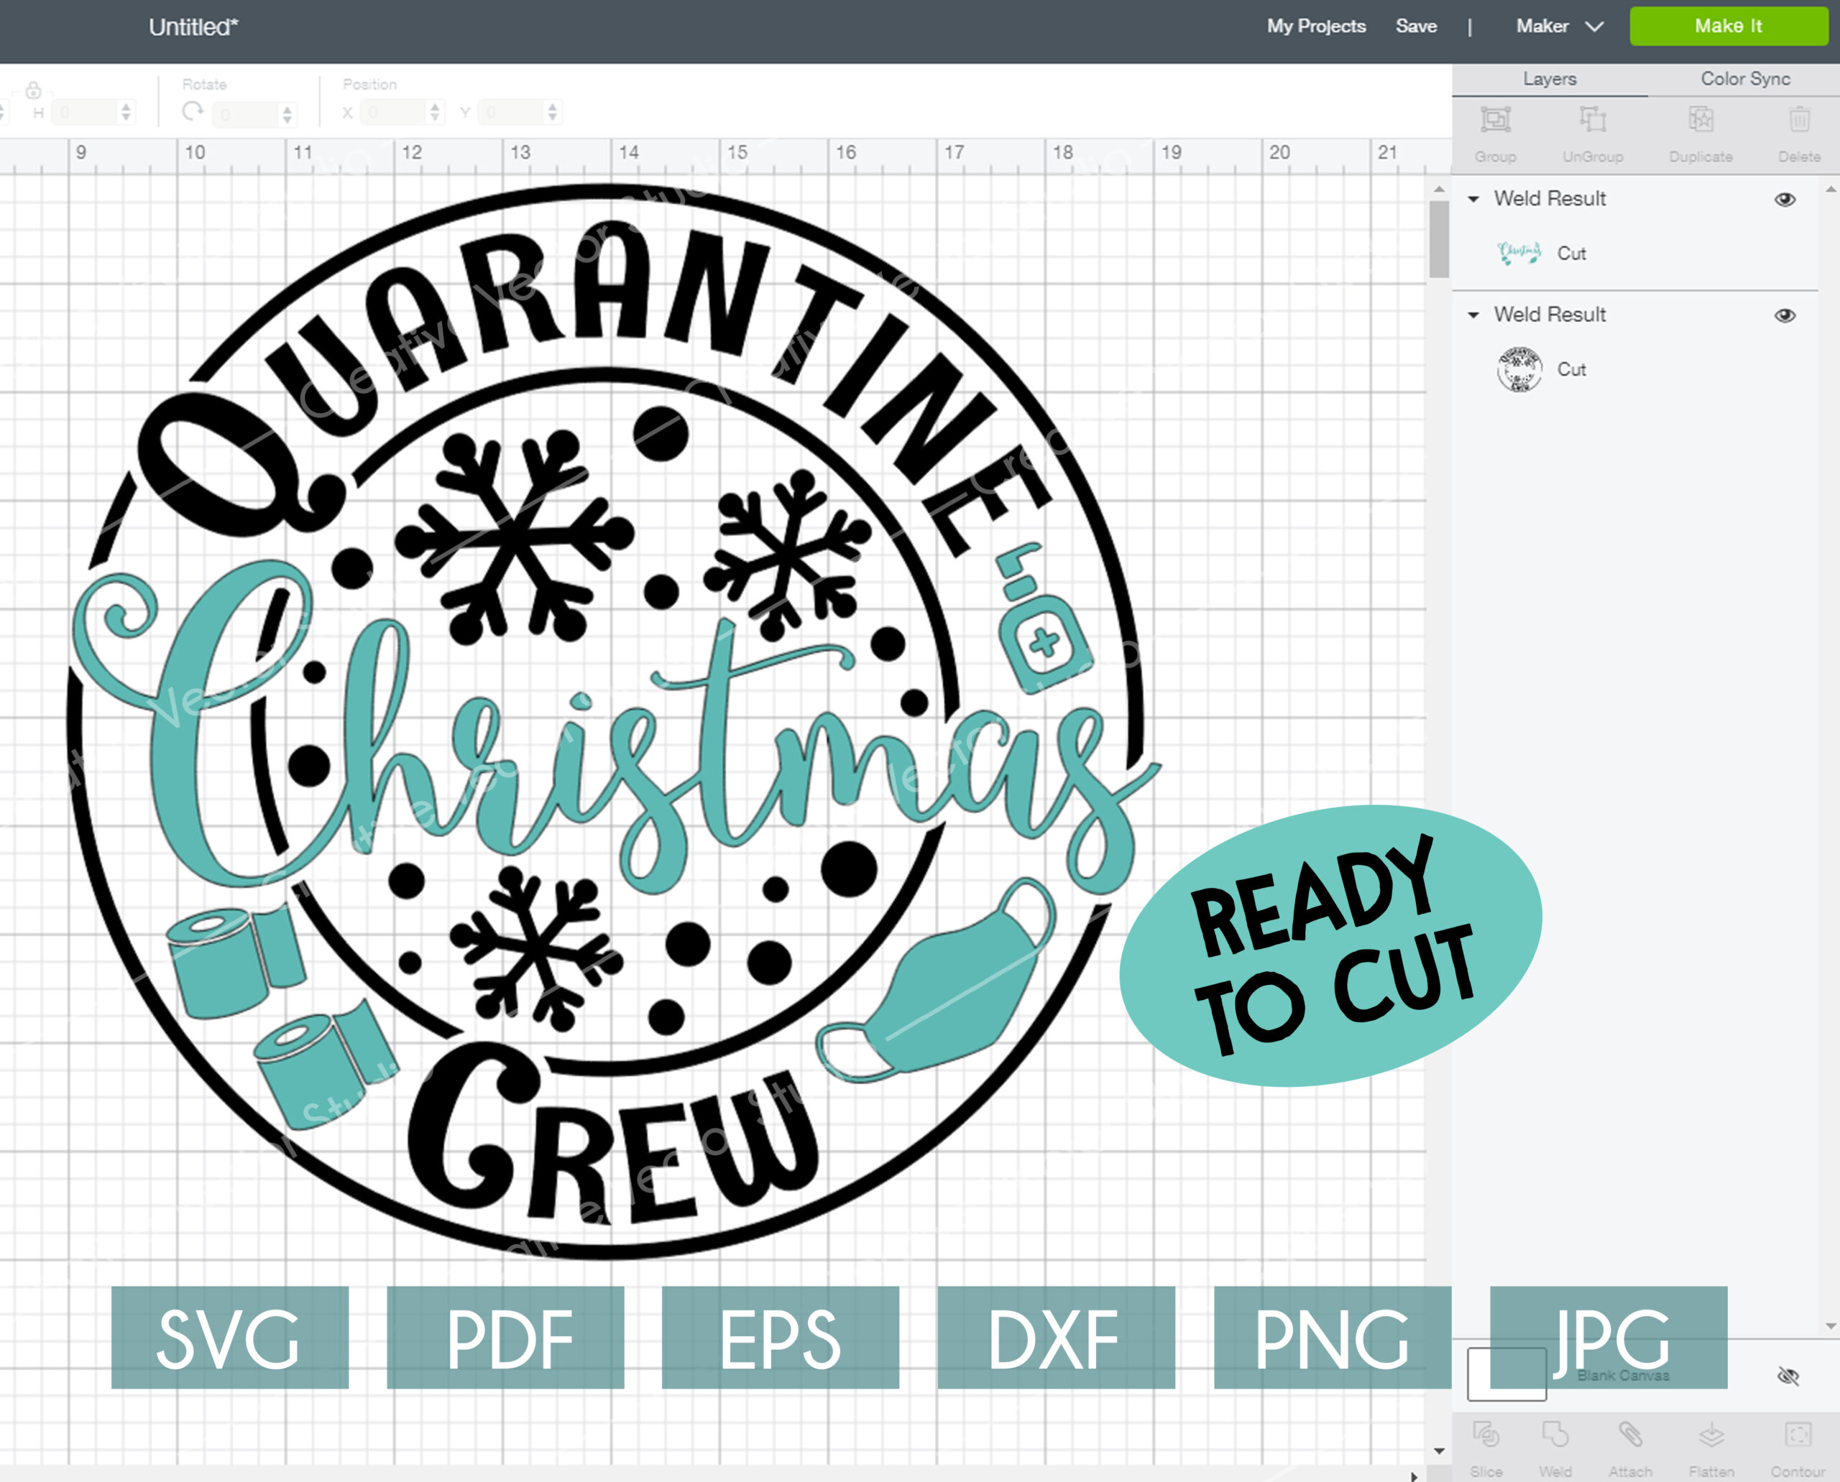This screenshot has height=1482, width=1840.
Task: Select the Christmas Cut layer thumbnail
Action: click(x=1519, y=253)
